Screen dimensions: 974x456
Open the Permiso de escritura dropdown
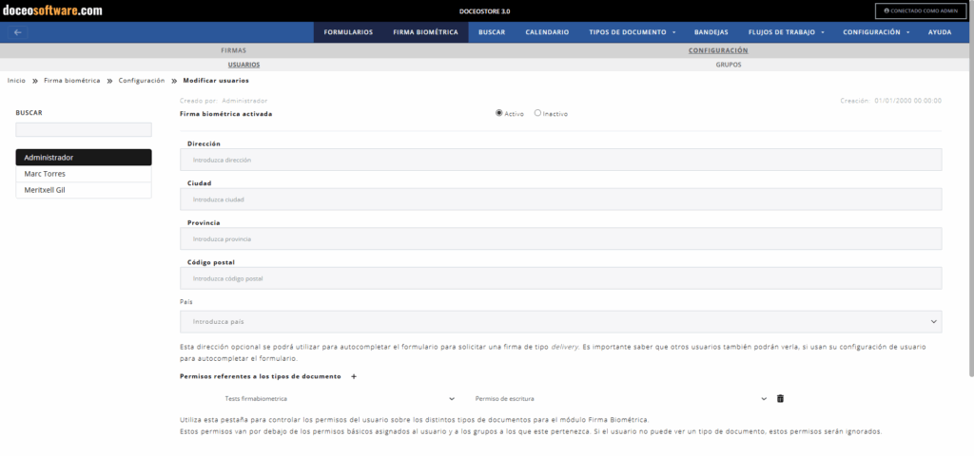[619, 399]
